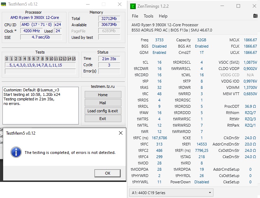The height and width of the screenshot is (198, 260).
Task: Click the tRAS value 32
Action: (159, 87)
